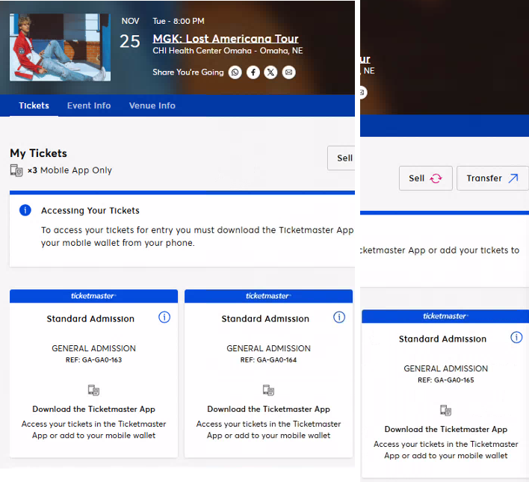This screenshot has width=529, height=482.
Task: Click GENERAL ADMISSION text on ticket 165
Action: pos(445,368)
